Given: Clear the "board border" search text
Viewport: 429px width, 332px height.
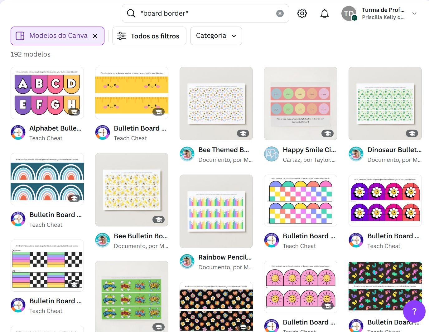Looking at the screenshot, I should [280, 13].
